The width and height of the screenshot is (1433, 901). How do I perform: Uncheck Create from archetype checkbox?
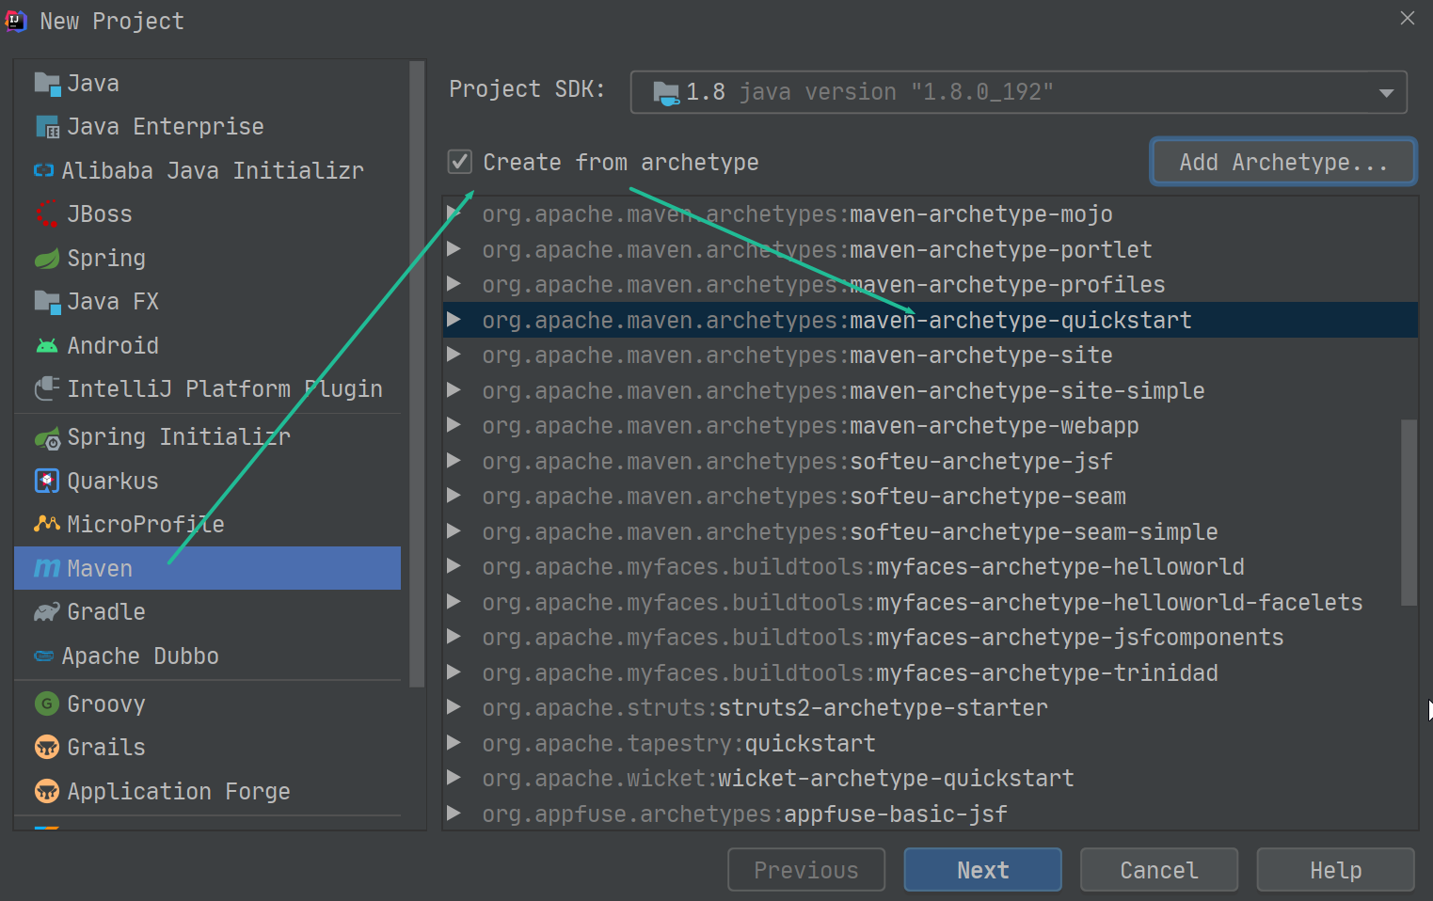459,162
